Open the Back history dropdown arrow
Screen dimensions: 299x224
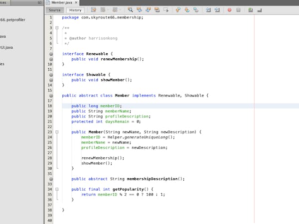click(108, 10)
